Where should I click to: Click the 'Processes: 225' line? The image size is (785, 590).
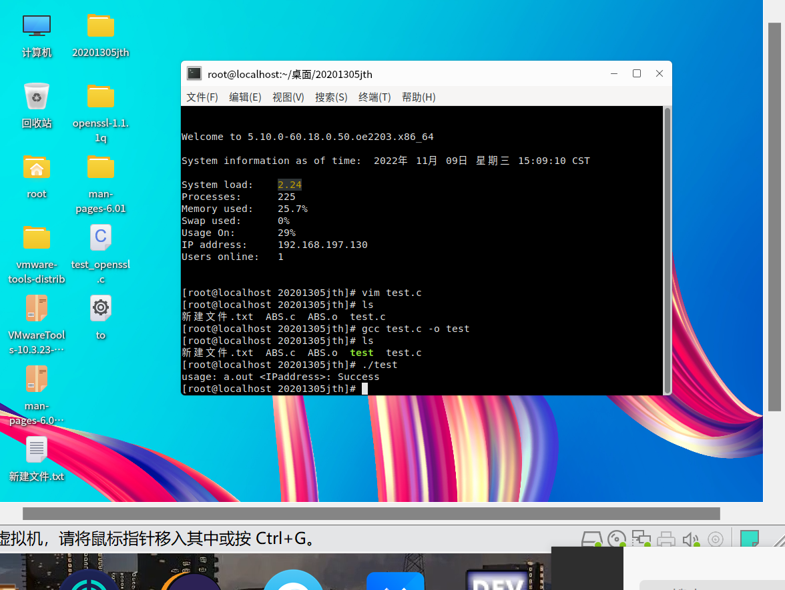coord(238,197)
